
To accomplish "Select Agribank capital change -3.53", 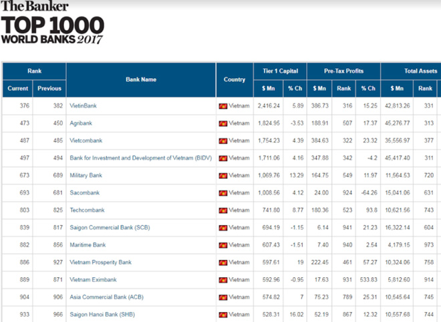I will [297, 123].
